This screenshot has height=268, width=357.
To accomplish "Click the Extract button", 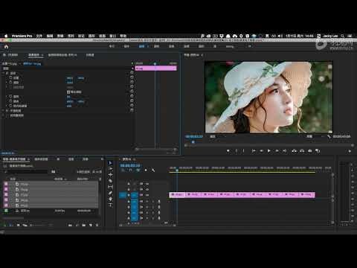I will pos(302,150).
